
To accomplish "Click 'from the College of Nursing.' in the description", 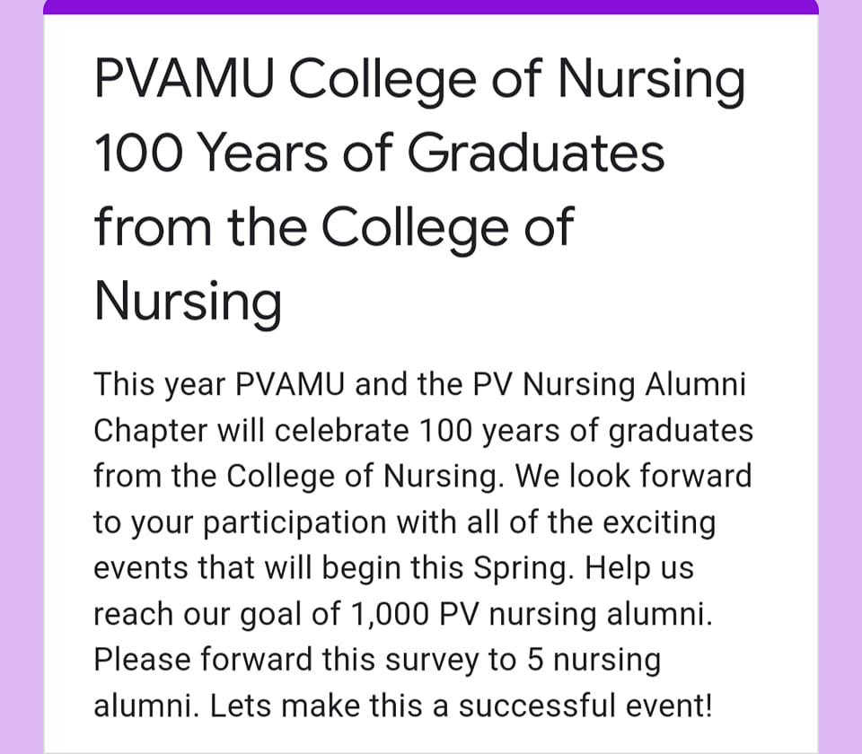I will click(299, 477).
